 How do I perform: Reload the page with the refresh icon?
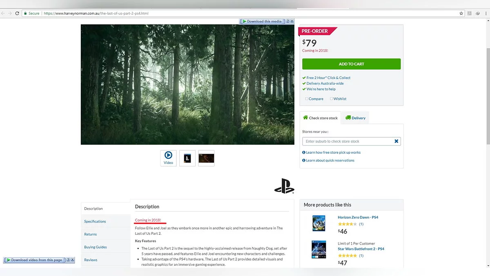click(17, 13)
